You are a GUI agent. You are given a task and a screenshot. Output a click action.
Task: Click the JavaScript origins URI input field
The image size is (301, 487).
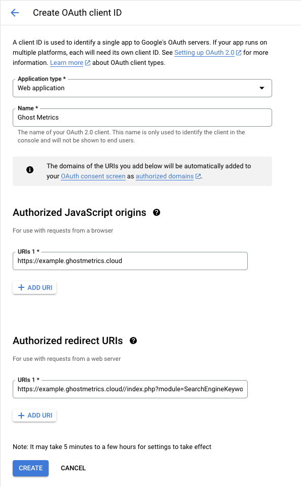(x=130, y=260)
